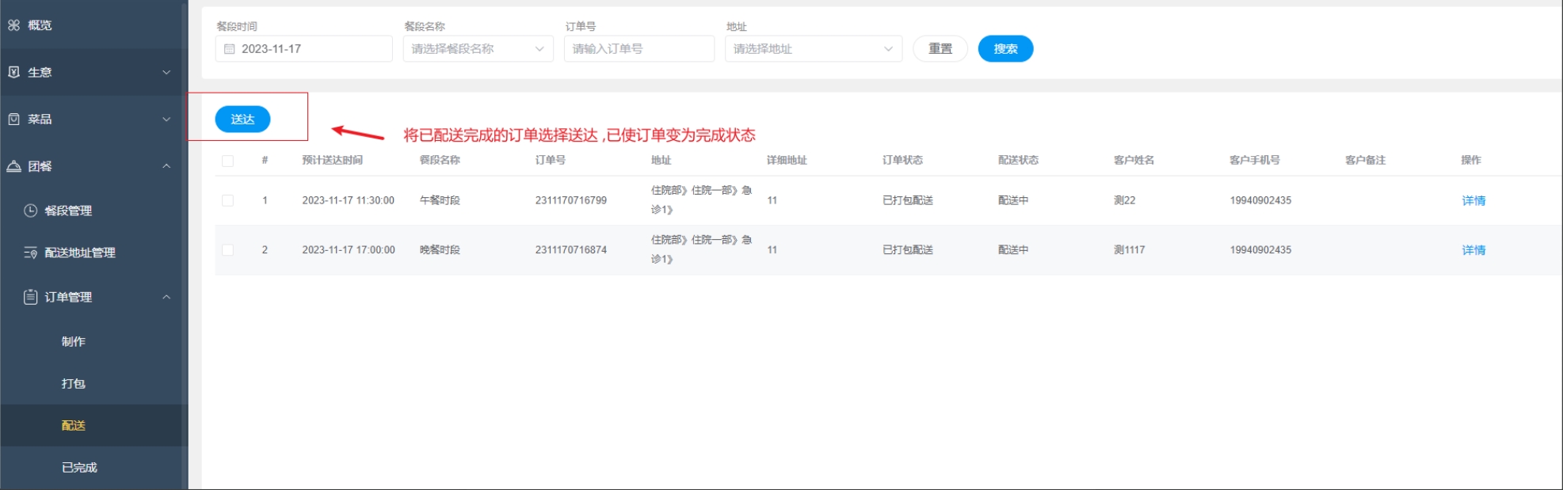
Task: Click into the 订单号 input field
Action: click(x=639, y=49)
